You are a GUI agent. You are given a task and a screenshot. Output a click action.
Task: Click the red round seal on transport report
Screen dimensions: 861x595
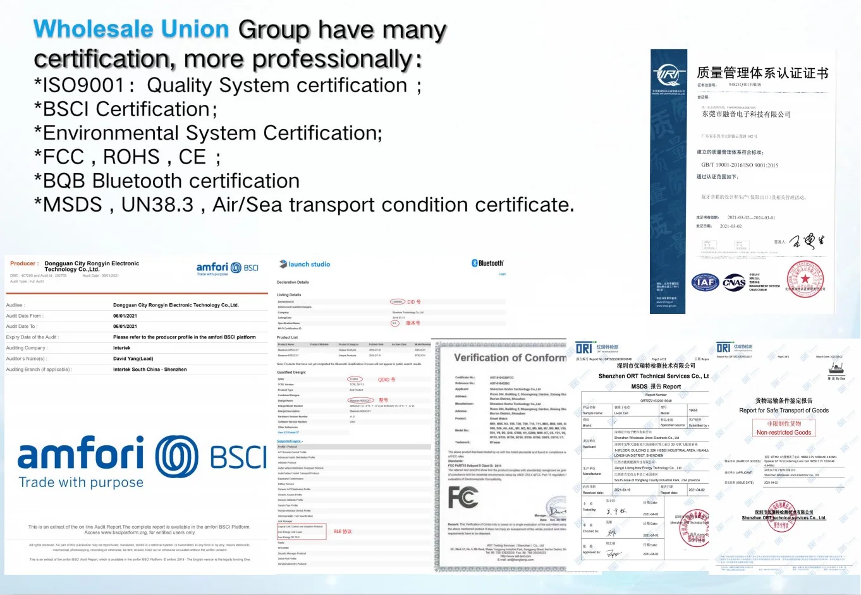point(781,517)
